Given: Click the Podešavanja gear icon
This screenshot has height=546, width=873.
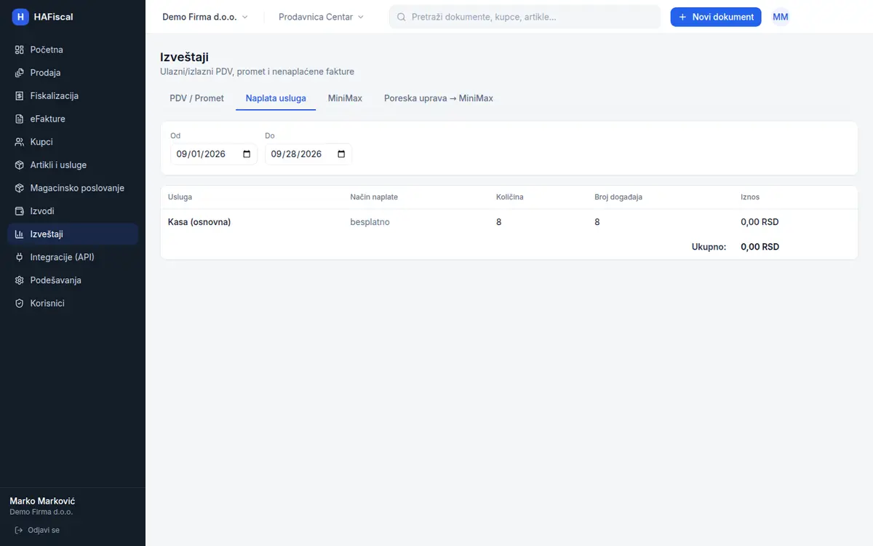Looking at the screenshot, I should pos(20,280).
